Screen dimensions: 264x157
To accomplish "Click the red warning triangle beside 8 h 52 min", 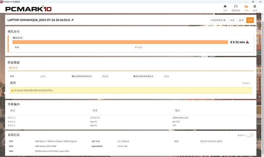I will point(247,42).
